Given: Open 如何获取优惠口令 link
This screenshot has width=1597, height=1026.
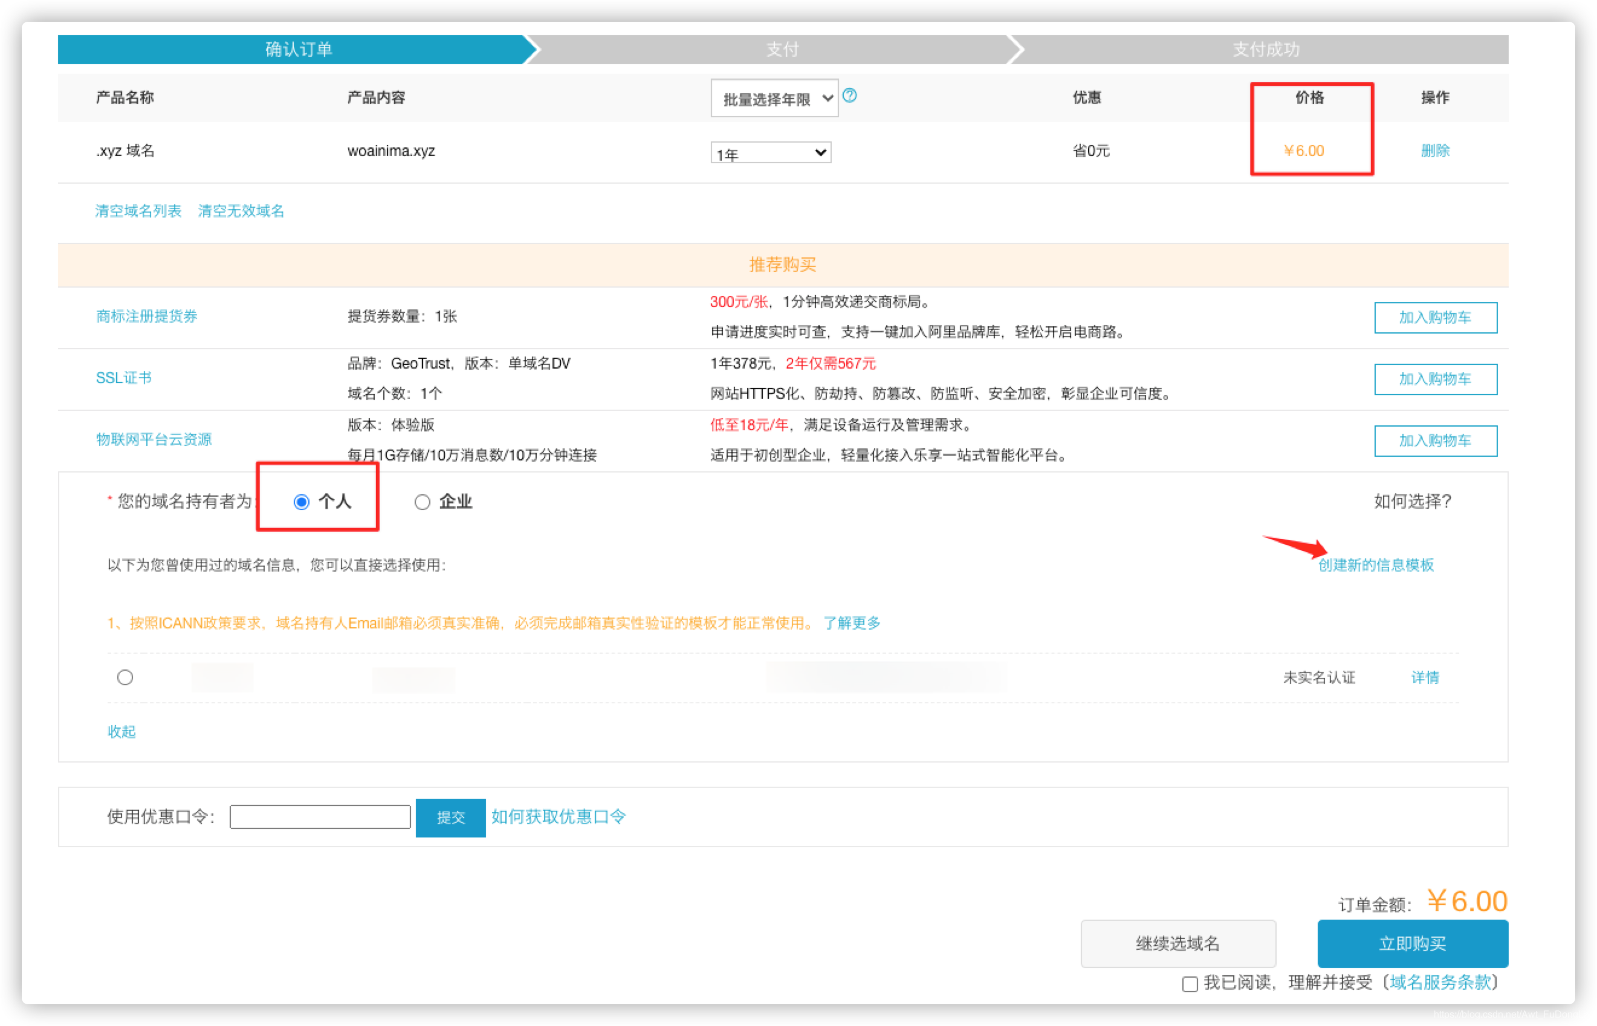Looking at the screenshot, I should (x=559, y=817).
